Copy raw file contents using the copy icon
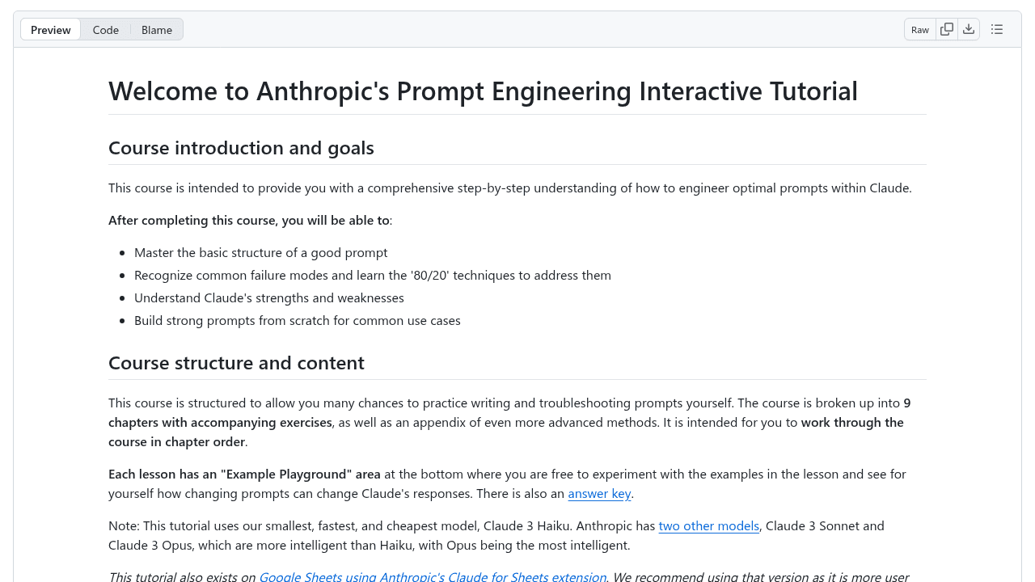Viewport: 1035px width, 582px height. [946, 29]
